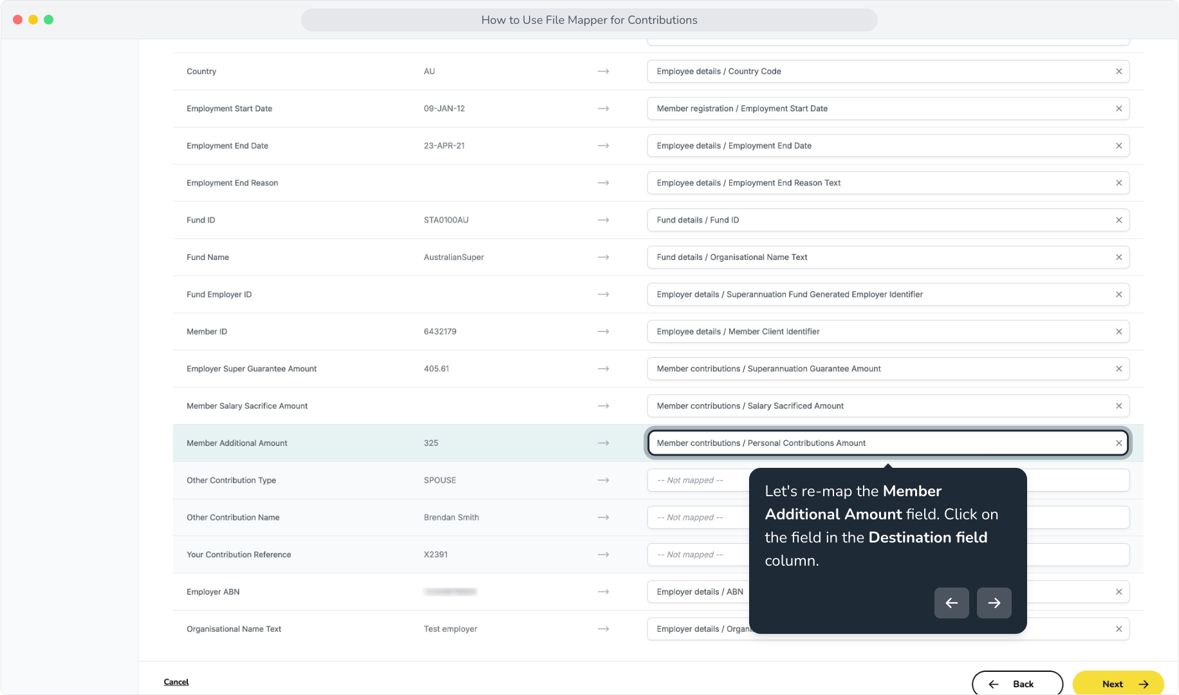This screenshot has height=695, width=1179.
Task: Clear the Country Code mapping with its X icon
Action: pyautogui.click(x=1119, y=71)
